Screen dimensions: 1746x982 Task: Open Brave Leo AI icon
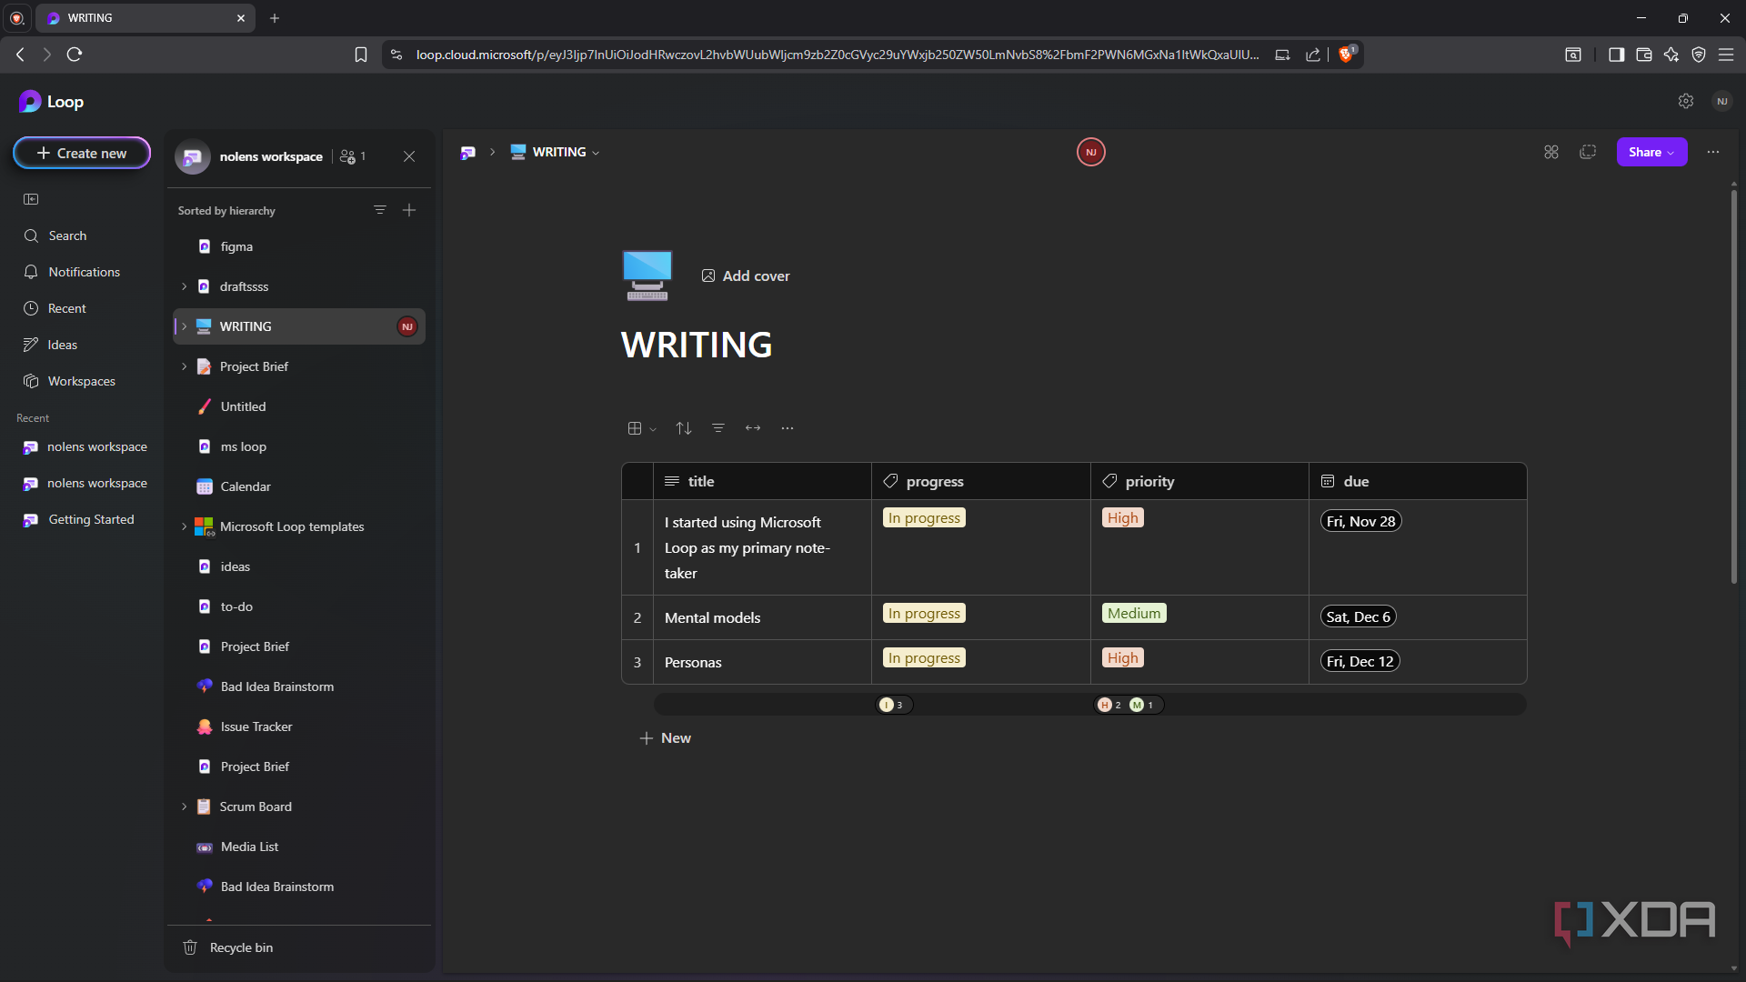(1671, 55)
